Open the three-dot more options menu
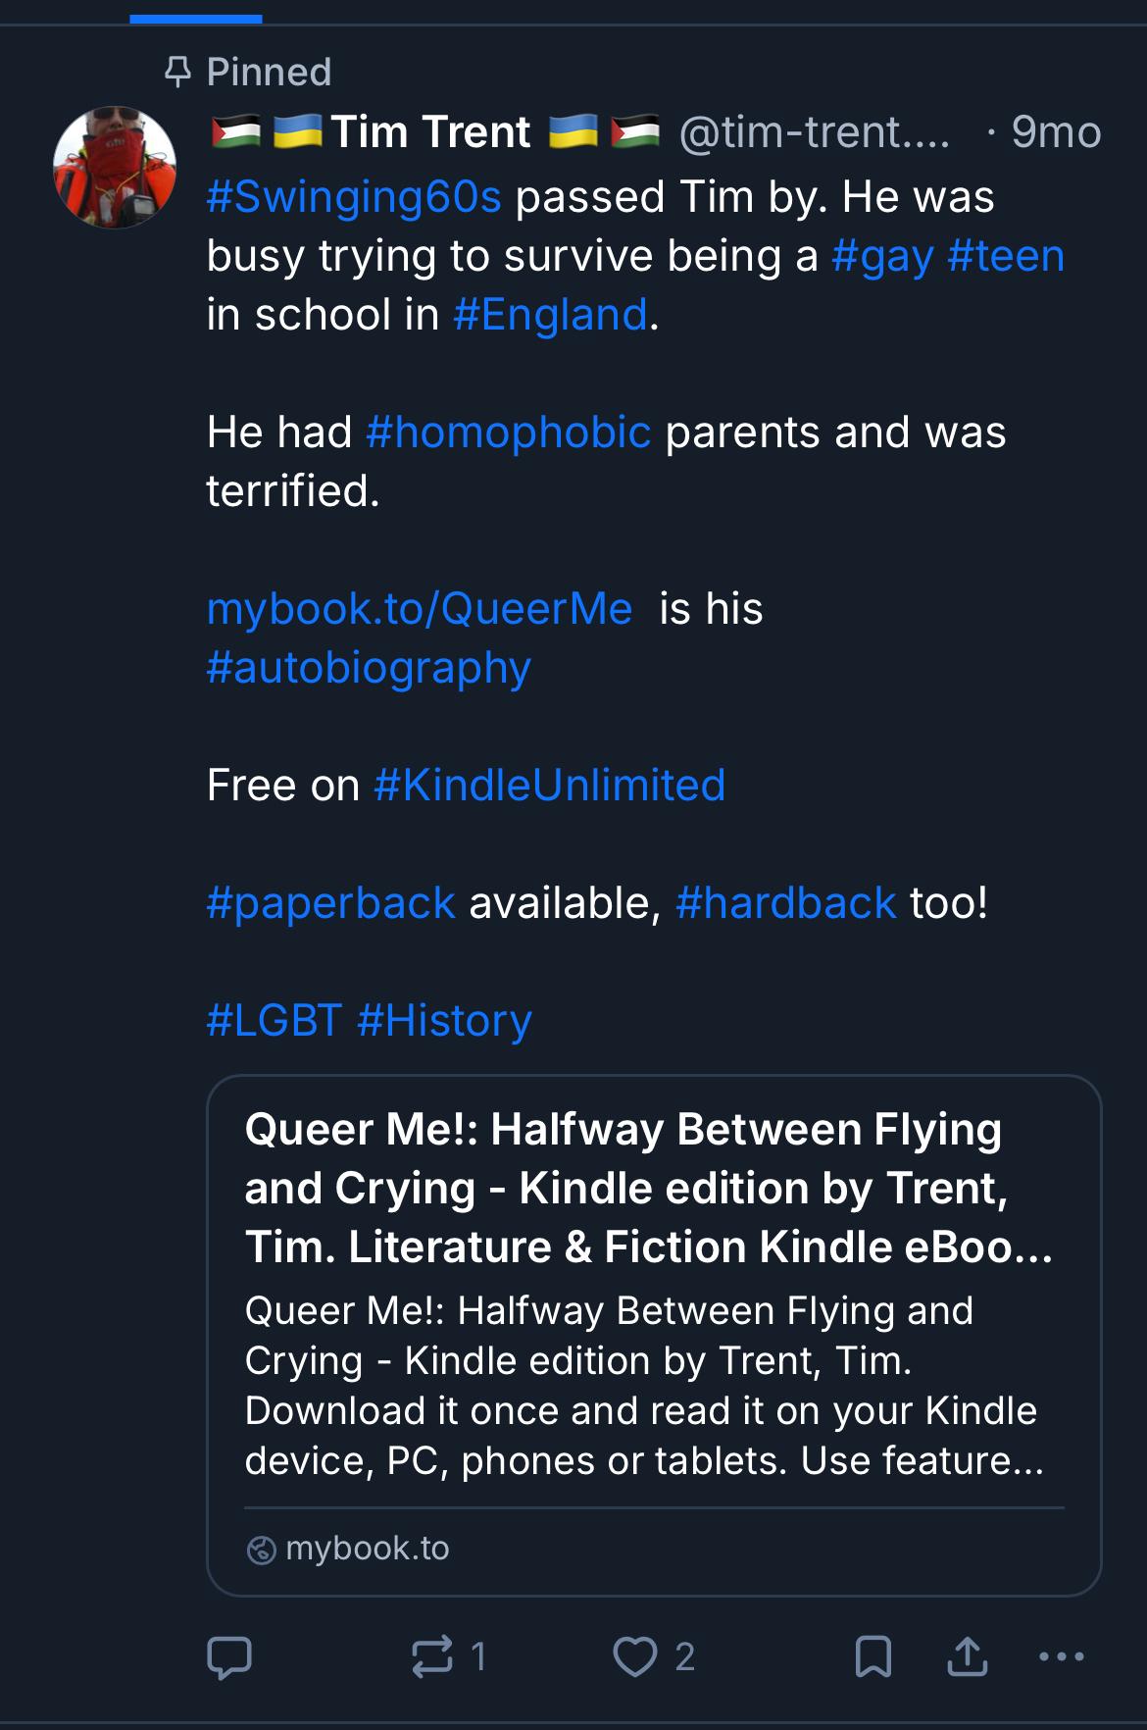1147x1730 pixels. (1061, 1656)
